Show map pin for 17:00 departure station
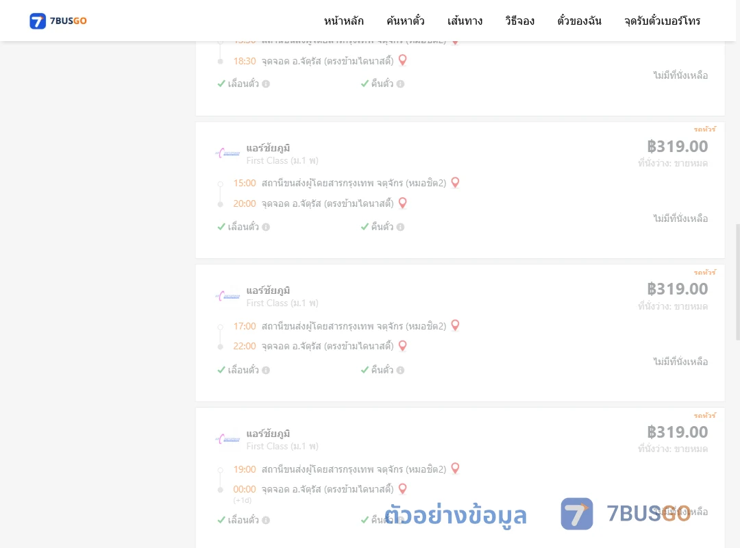 [455, 325]
